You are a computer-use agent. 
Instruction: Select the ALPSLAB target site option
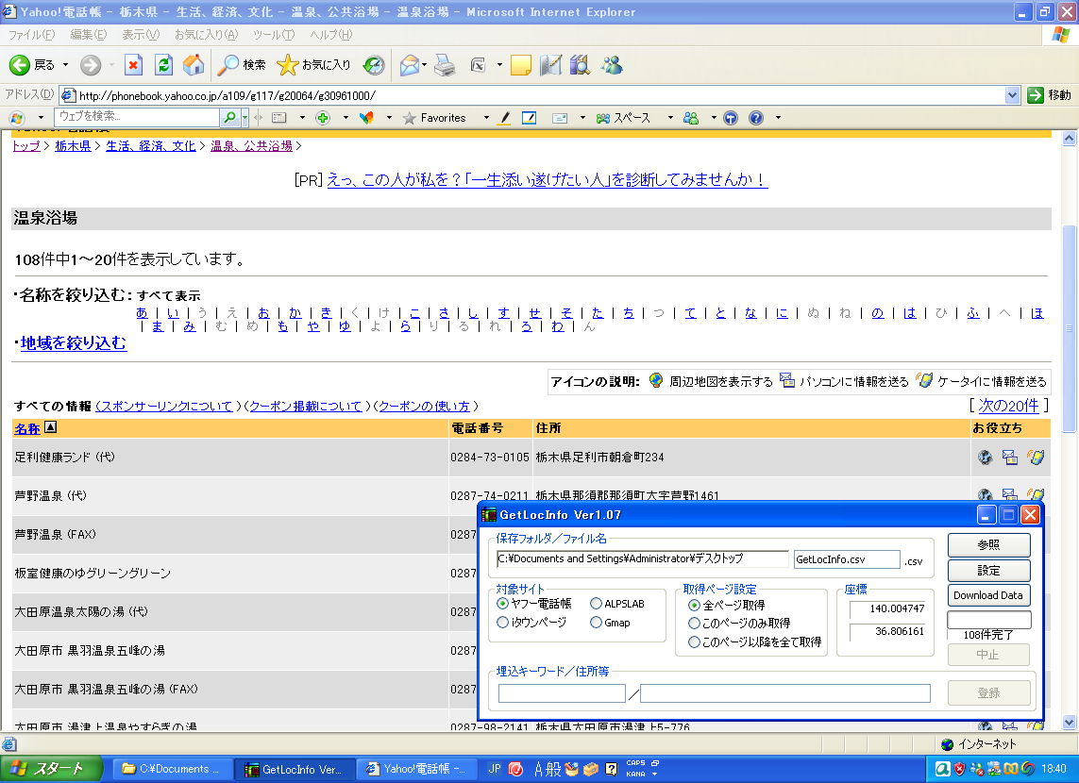pyautogui.click(x=597, y=604)
